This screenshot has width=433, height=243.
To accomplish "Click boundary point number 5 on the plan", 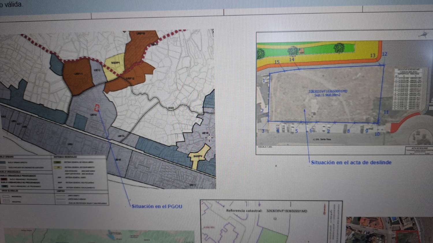I will tap(296, 131).
